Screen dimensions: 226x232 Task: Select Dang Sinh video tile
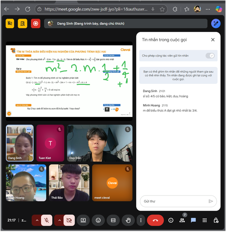(19, 143)
